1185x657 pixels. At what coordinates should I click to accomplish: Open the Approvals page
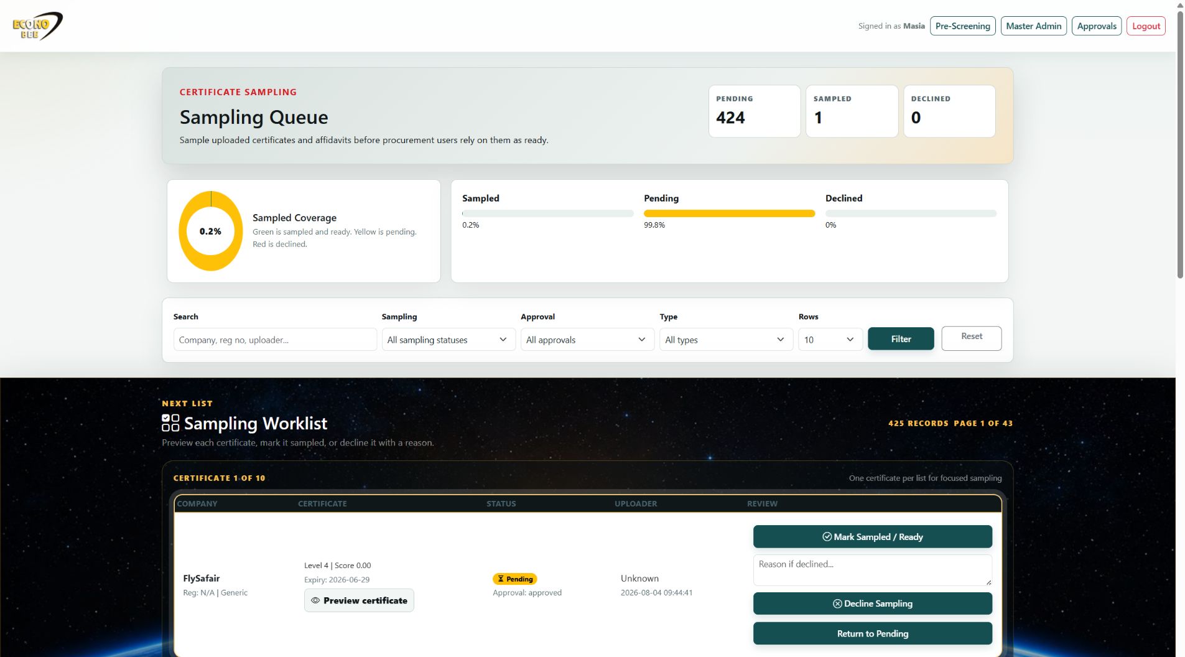1096,26
